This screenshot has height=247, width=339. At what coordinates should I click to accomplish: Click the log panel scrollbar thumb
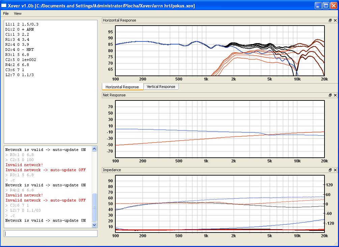coord(94,207)
